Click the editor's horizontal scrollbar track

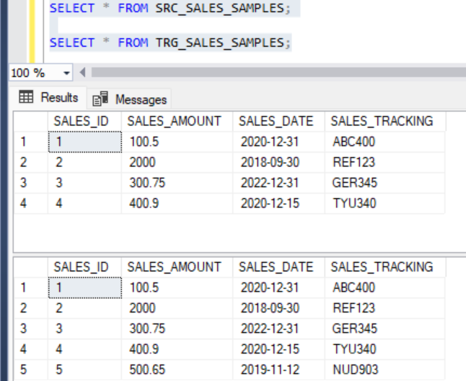(x=274, y=73)
